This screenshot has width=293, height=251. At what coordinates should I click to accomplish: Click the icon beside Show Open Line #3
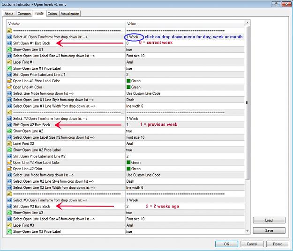coord(9,213)
